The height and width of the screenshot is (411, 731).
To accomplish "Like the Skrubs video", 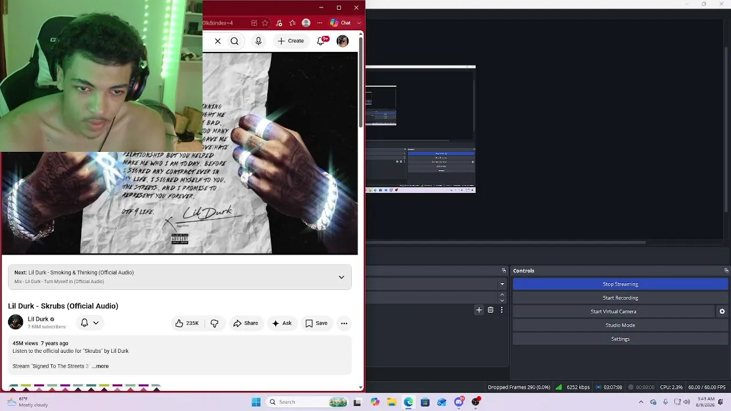I will click(x=187, y=323).
